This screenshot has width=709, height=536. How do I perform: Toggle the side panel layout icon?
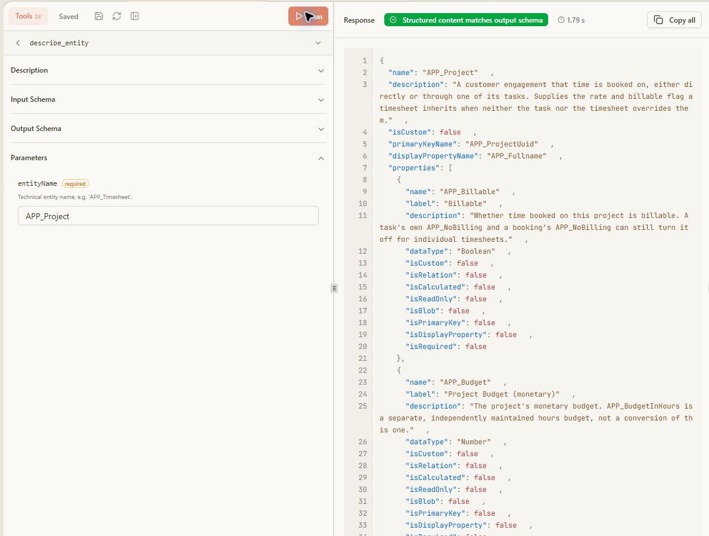(x=135, y=16)
